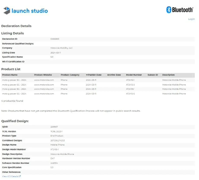Sort by Publish Date column arrow
Image resolution: width=199 pixels, height=180 pixels.
[87, 75]
